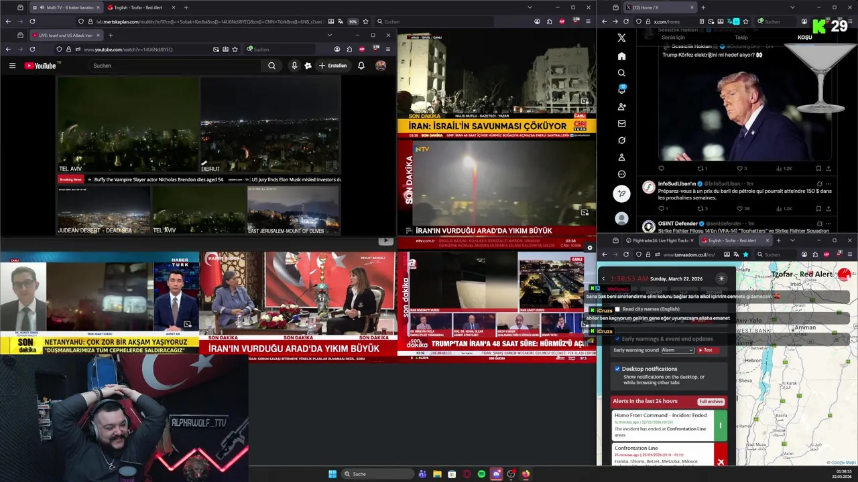The image size is (858, 482).
Task: Click YouTube search magnifier button
Action: pos(271,66)
